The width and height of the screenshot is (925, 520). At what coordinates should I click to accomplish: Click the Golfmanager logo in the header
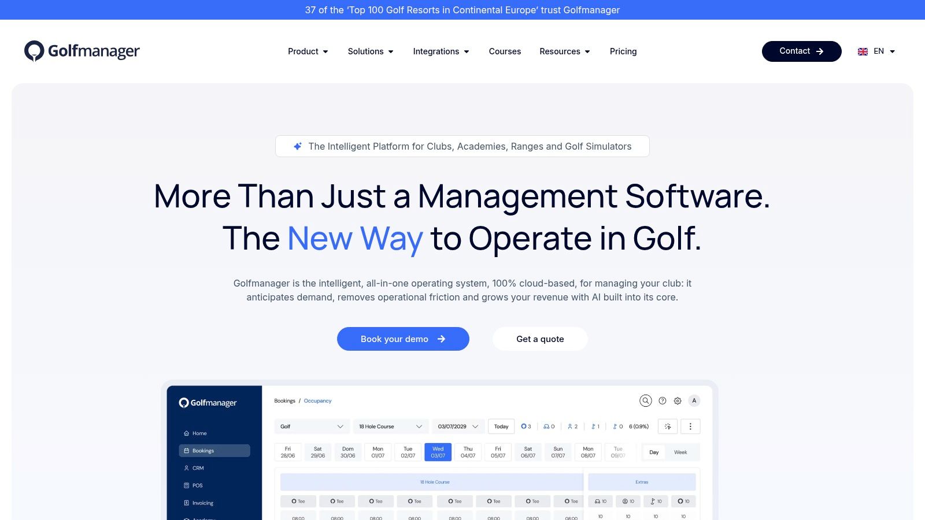(82, 51)
